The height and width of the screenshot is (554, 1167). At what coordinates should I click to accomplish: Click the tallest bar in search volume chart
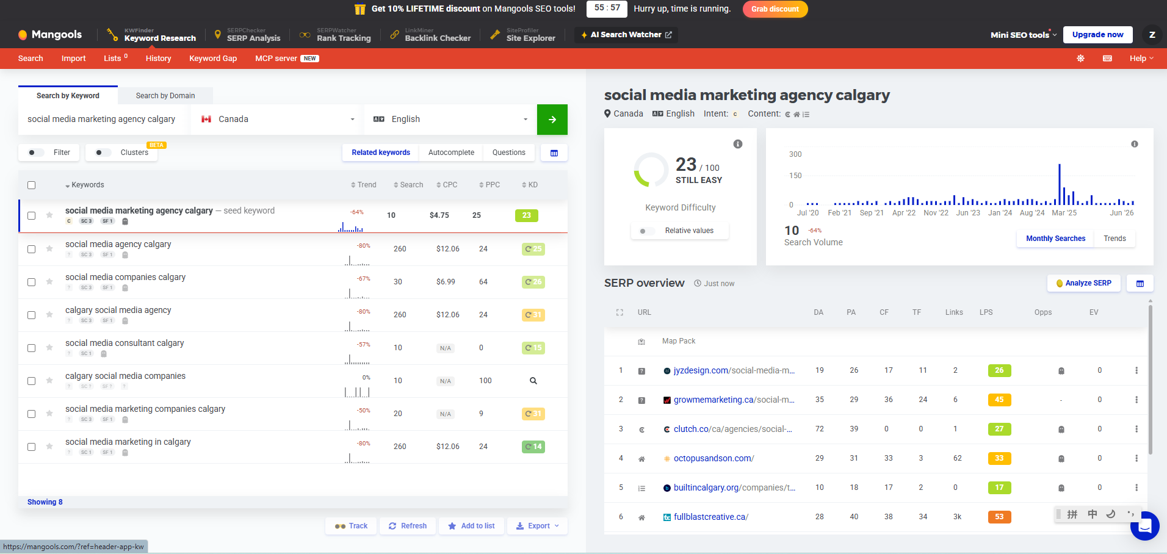[1059, 184]
